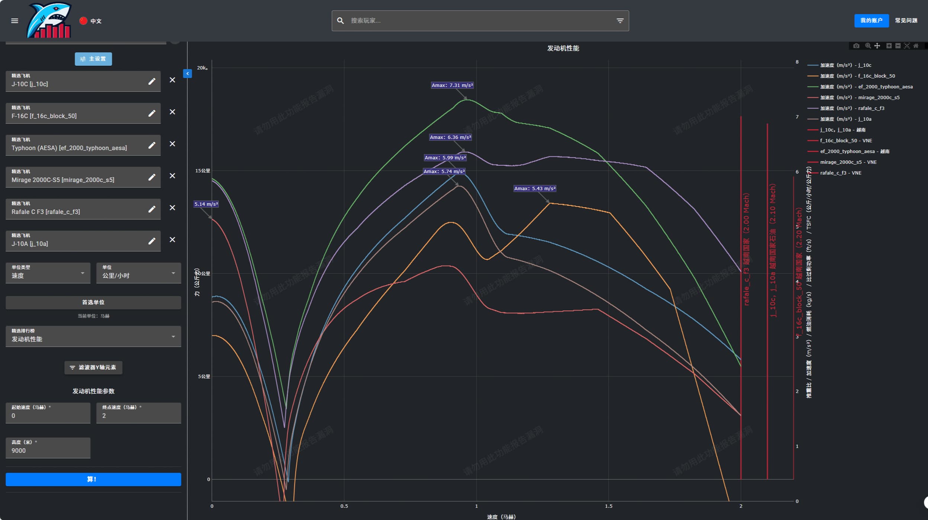Open 常见问题 in the top bar

(906, 20)
